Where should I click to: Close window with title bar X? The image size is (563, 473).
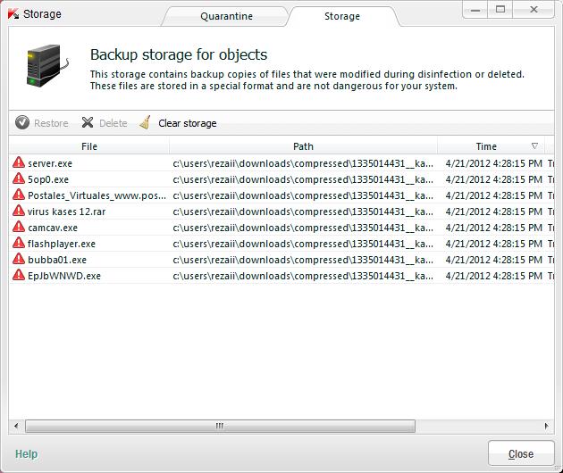pyautogui.click(x=534, y=10)
